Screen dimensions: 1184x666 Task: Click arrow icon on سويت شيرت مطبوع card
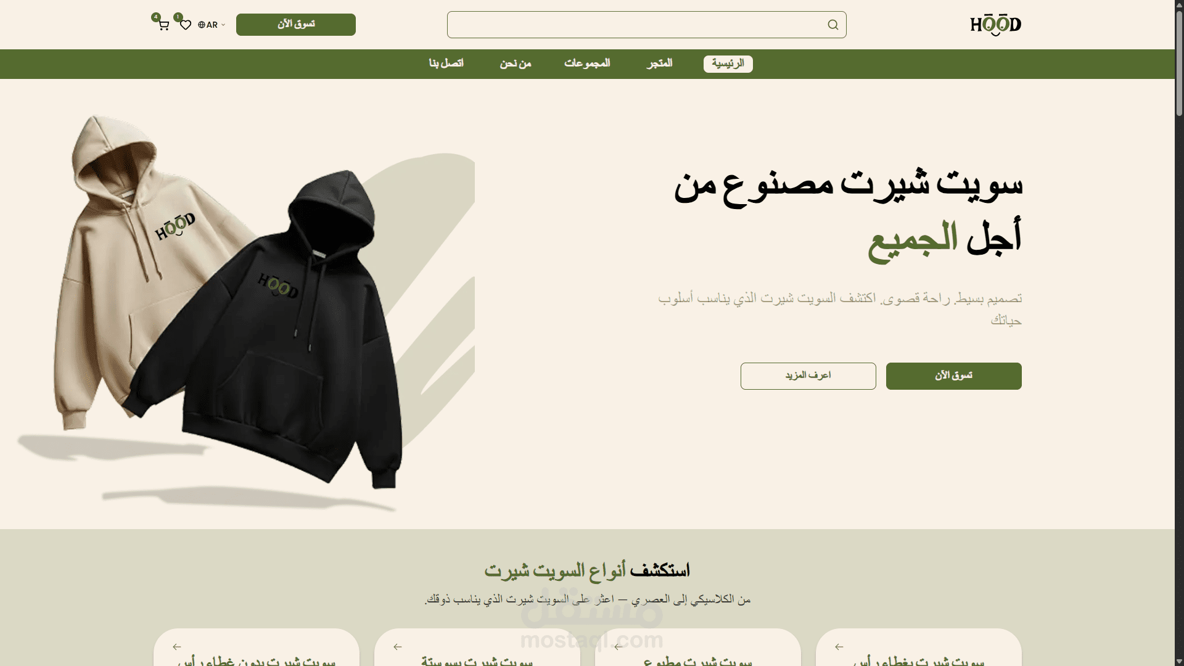619,647
